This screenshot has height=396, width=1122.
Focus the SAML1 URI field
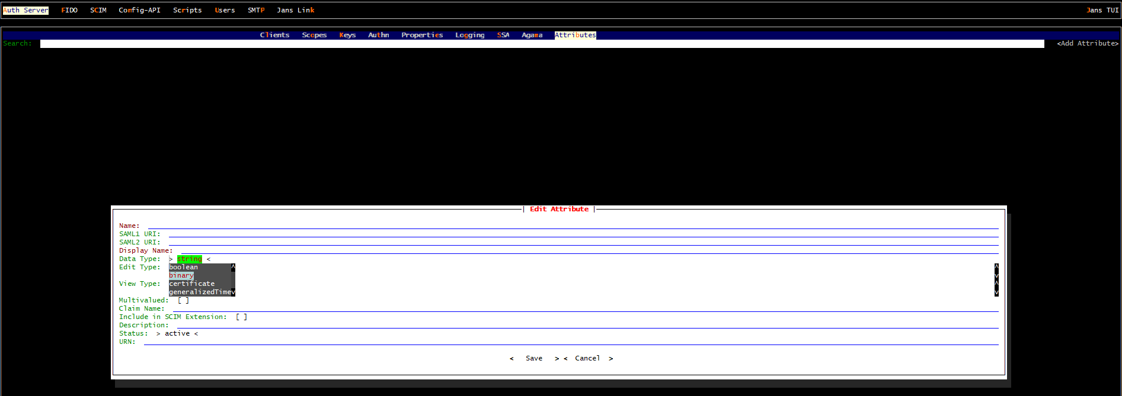pos(584,234)
